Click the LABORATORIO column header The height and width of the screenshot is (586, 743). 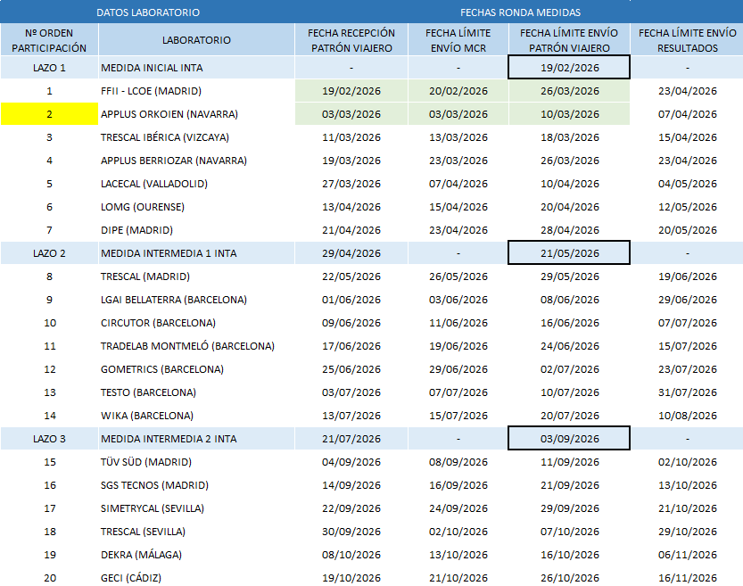[196, 40]
